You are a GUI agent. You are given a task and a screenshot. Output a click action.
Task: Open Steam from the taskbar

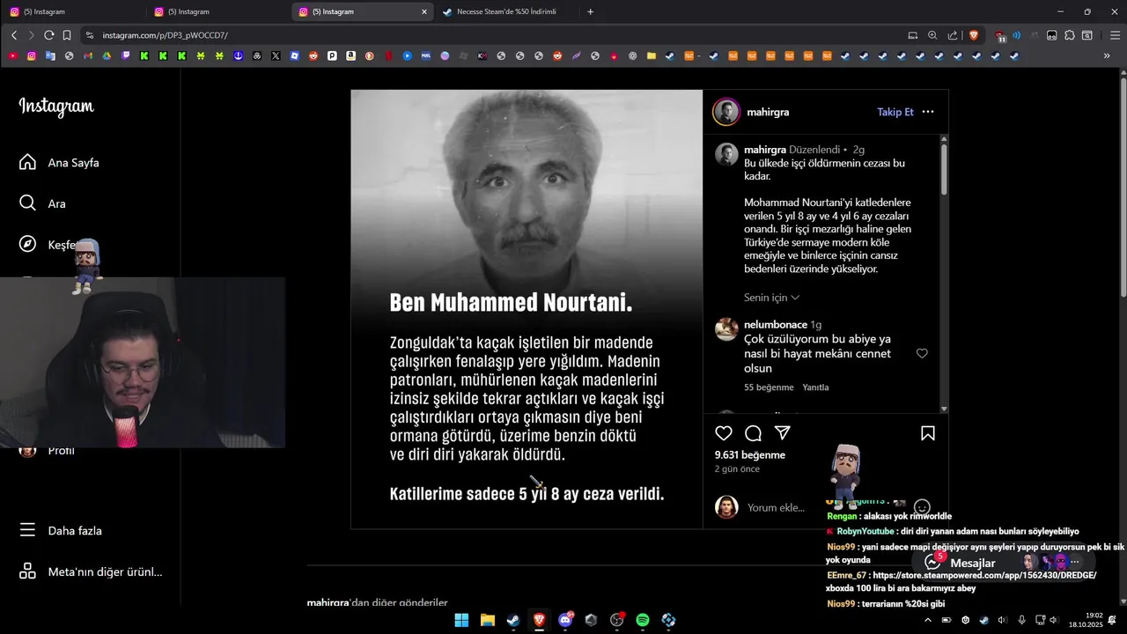pyautogui.click(x=512, y=620)
